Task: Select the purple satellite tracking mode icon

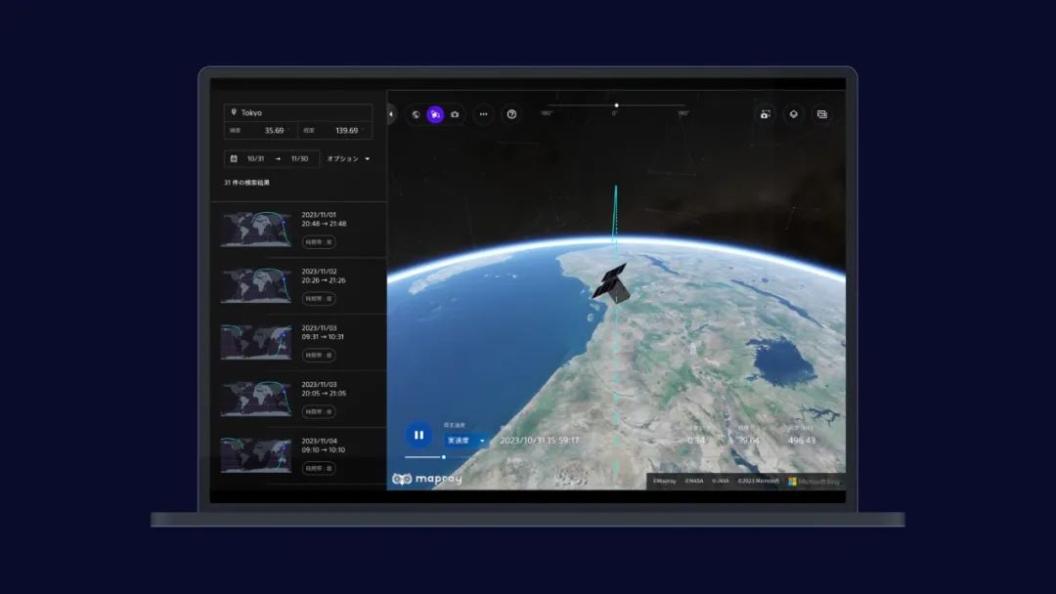Action: [435, 114]
